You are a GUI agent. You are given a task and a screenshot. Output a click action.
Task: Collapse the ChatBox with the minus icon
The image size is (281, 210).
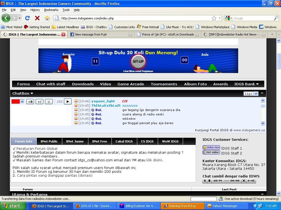(262, 93)
